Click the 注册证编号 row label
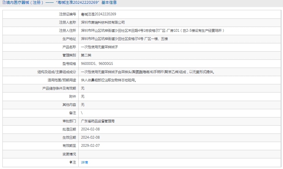This screenshot has width=283, height=169. tap(67, 14)
